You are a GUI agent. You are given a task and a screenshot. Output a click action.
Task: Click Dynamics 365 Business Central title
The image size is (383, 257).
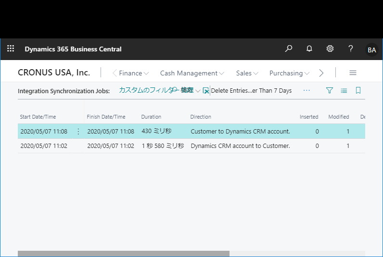pyautogui.click(x=73, y=49)
